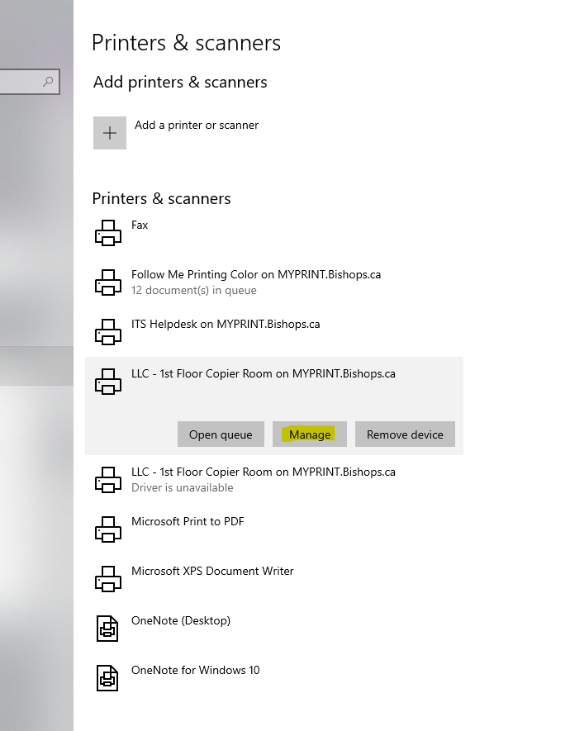Click the Microsoft XPS Document Writer printer icon
Viewport: 570px width, 731px height.
(x=108, y=579)
